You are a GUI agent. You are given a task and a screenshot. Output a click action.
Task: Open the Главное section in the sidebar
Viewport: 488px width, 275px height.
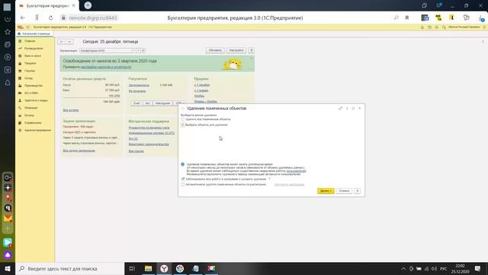(x=30, y=41)
